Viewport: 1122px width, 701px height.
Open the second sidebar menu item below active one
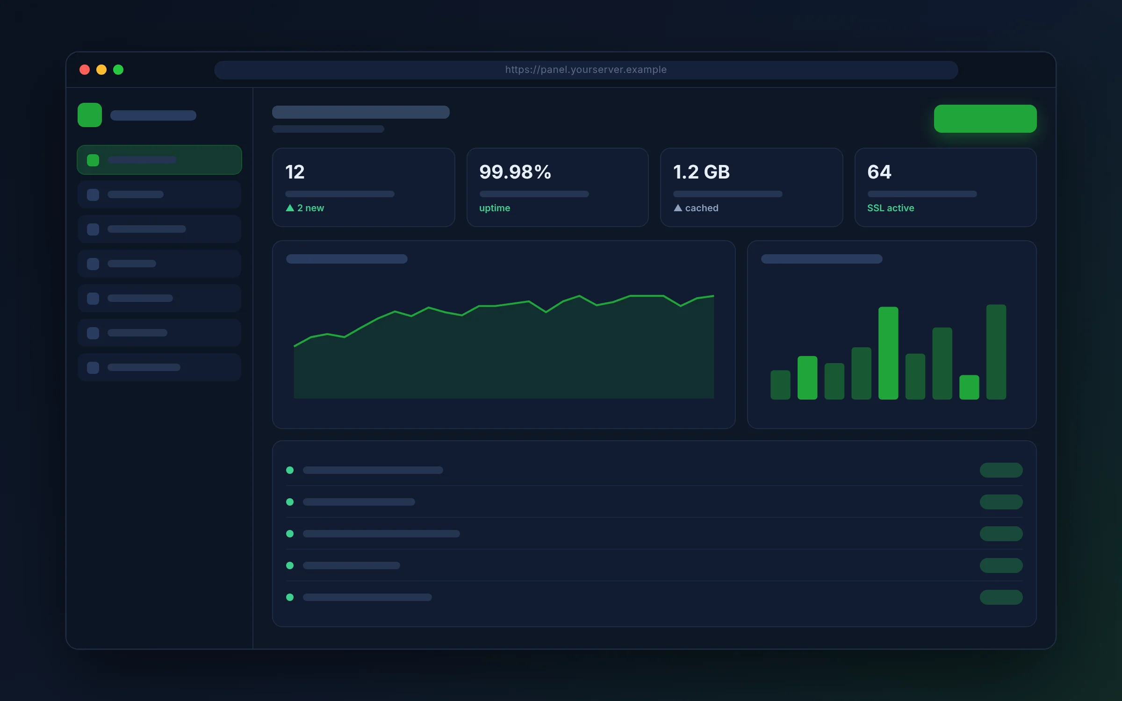[159, 229]
